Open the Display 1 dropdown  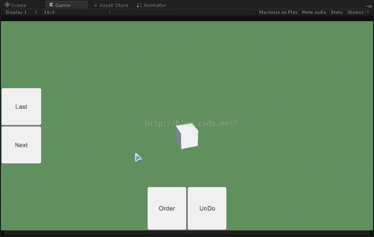click(x=21, y=12)
